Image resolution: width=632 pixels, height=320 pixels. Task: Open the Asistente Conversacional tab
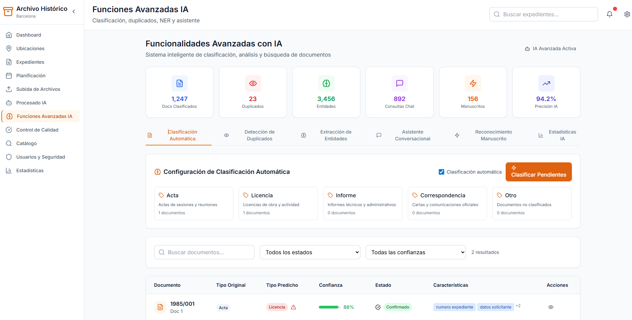pos(412,135)
